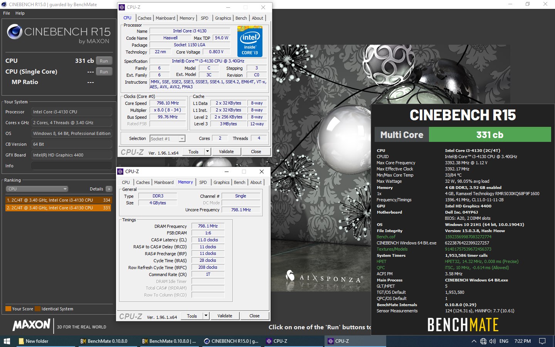Select the ranking entry scoring 331
This screenshot has width=555, height=347.
click(x=58, y=208)
